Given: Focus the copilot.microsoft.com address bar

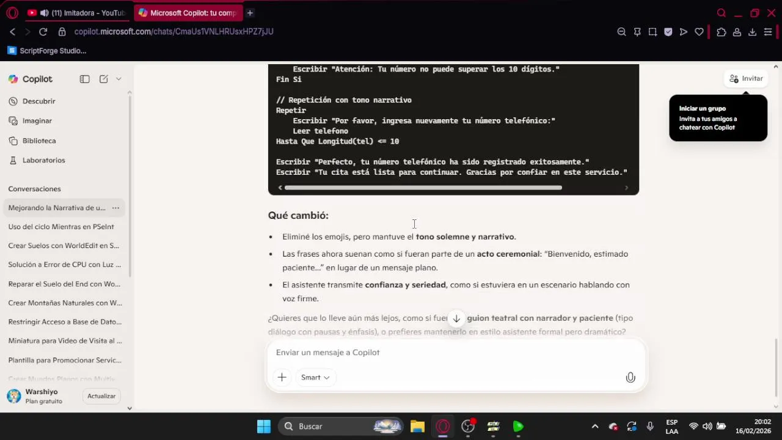Looking at the screenshot, I should point(174,32).
